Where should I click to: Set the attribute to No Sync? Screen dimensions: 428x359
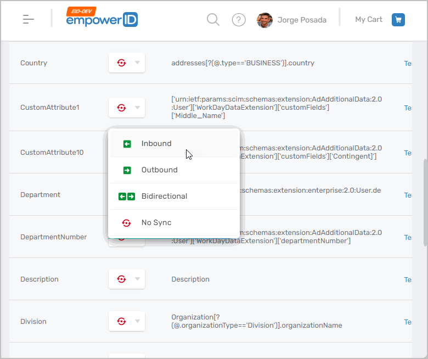[156, 223]
